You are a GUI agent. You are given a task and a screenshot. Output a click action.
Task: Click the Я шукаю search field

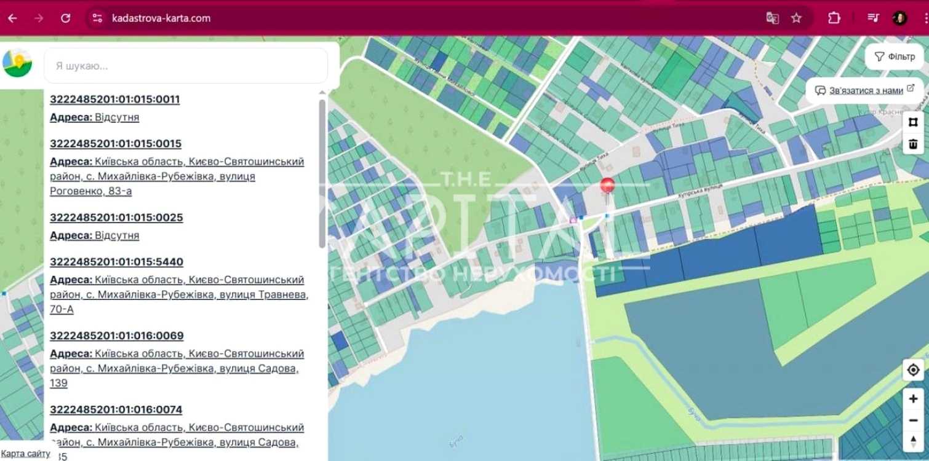click(186, 66)
